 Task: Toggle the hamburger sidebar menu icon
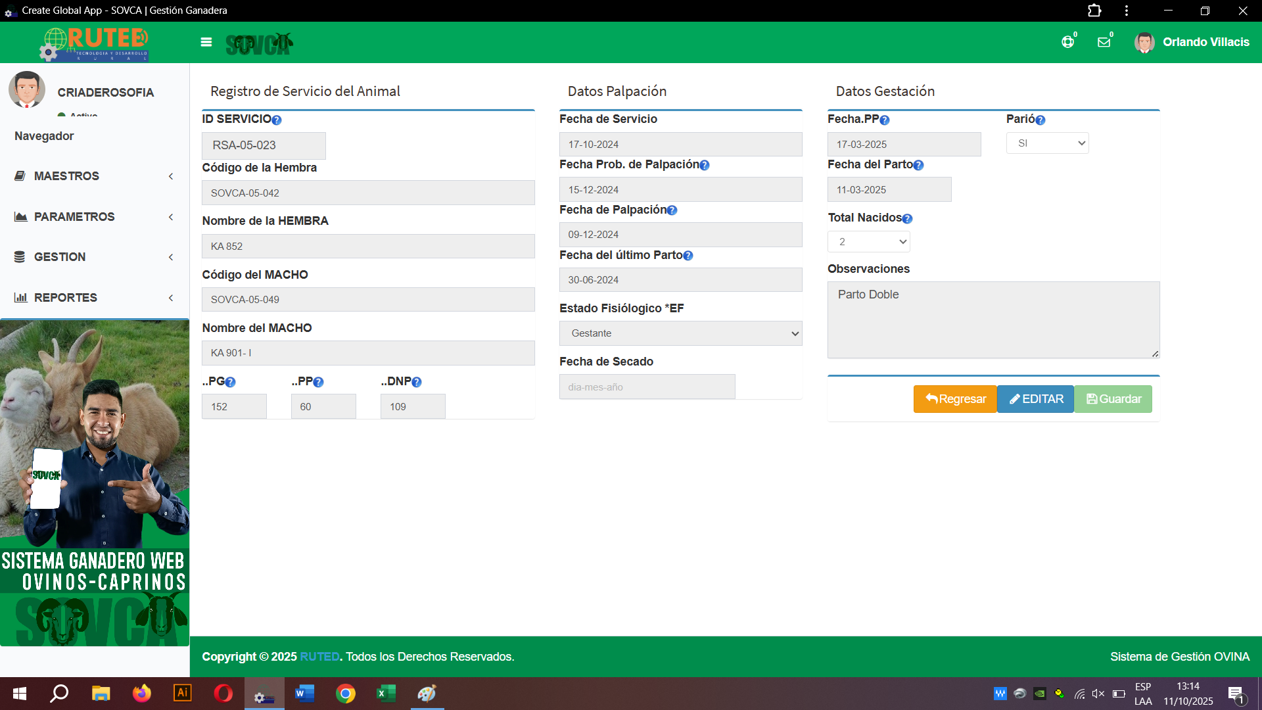(x=206, y=42)
